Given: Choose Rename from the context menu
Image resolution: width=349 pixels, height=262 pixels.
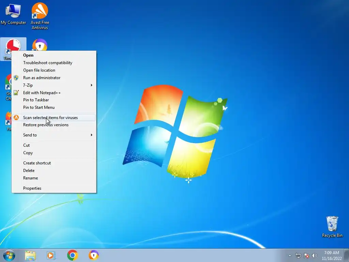Looking at the screenshot, I should (x=54, y=178).
